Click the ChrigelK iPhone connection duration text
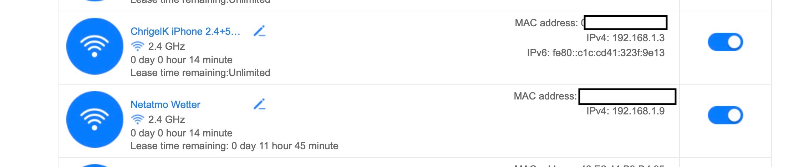This screenshot has height=167, width=804. [x=181, y=60]
